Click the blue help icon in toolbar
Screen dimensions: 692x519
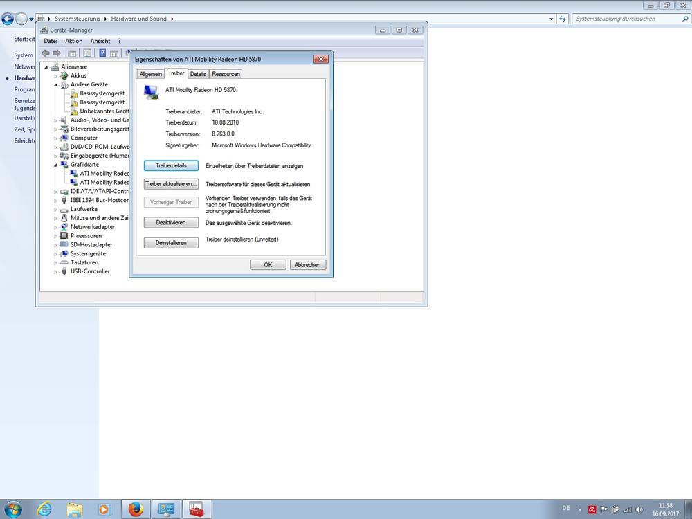pos(102,53)
